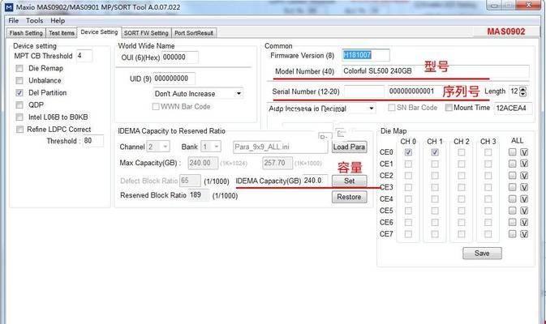Click the Mount Time value field

[513, 108]
